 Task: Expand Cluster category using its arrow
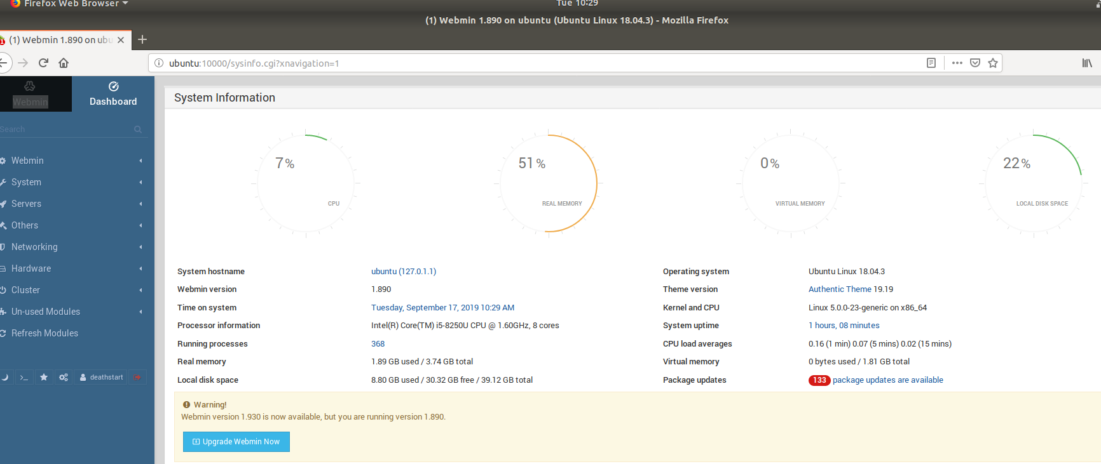[140, 290]
